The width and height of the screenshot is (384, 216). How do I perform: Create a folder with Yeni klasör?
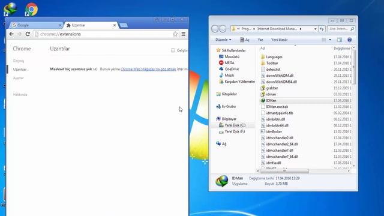coord(279,40)
